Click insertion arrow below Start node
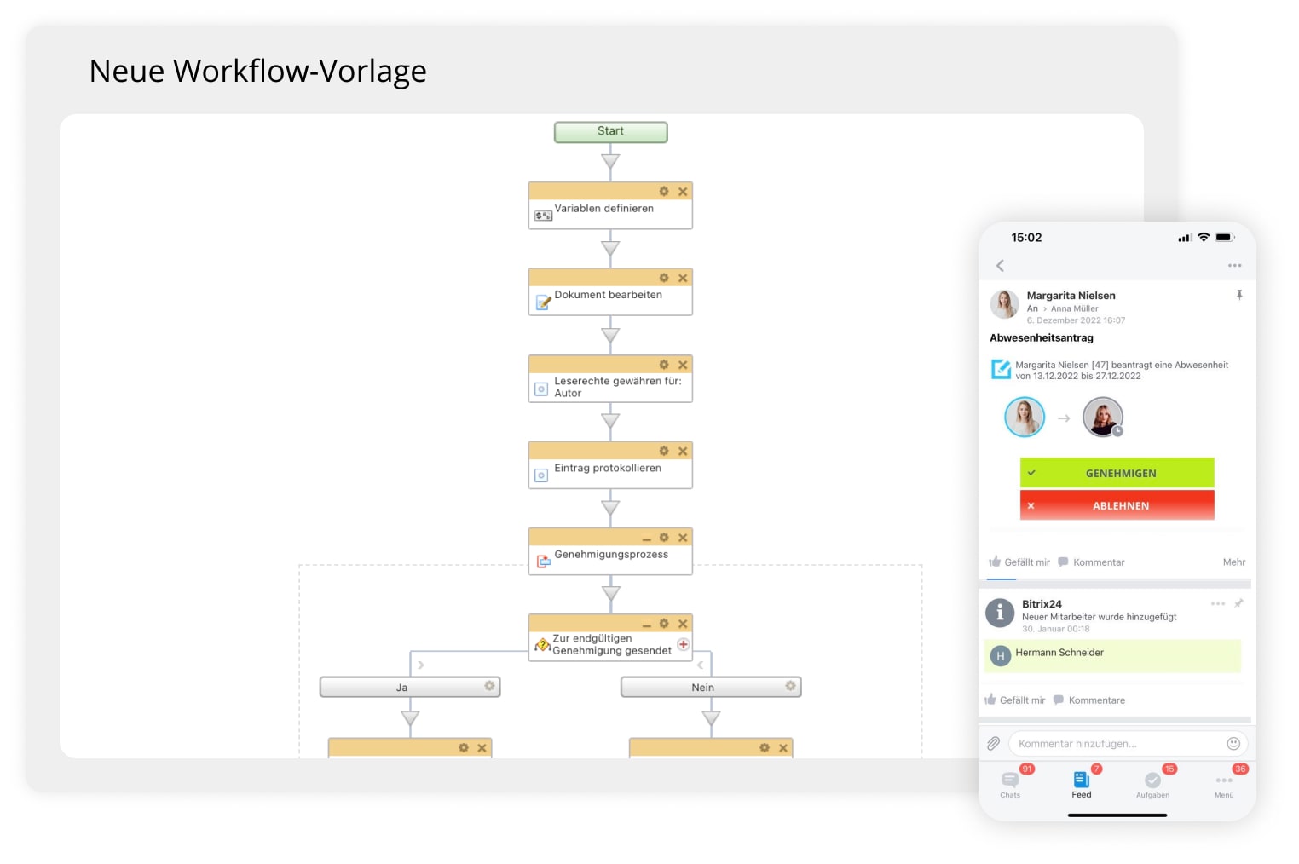This screenshot has height=864, width=1299. (x=610, y=161)
